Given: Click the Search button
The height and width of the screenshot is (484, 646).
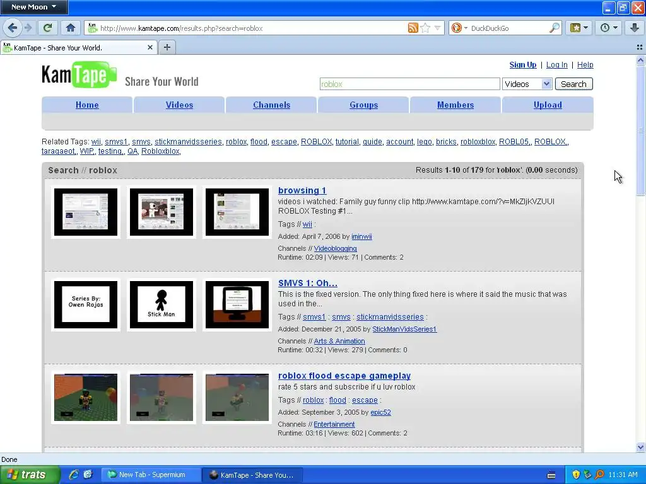Looking at the screenshot, I should (x=573, y=84).
